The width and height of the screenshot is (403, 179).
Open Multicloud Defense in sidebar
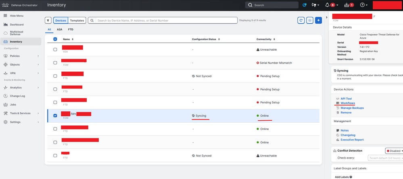coord(17,33)
